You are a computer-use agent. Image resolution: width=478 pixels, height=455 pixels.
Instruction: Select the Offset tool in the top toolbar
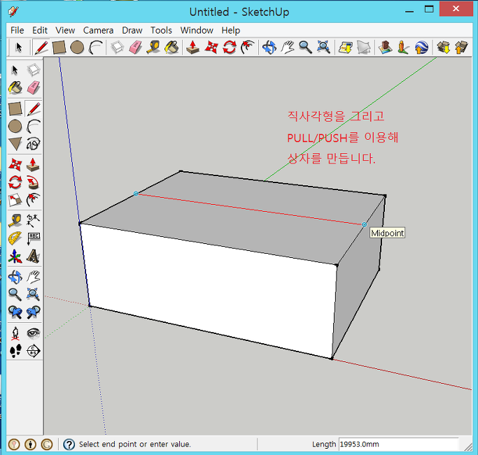(x=247, y=48)
